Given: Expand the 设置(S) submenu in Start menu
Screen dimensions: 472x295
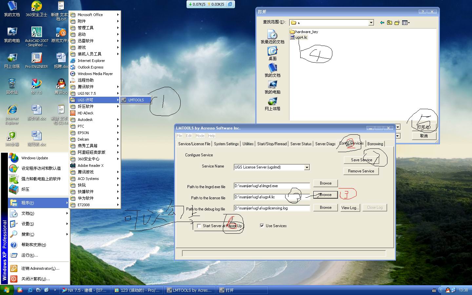Looking at the screenshot, I should (x=39, y=224).
